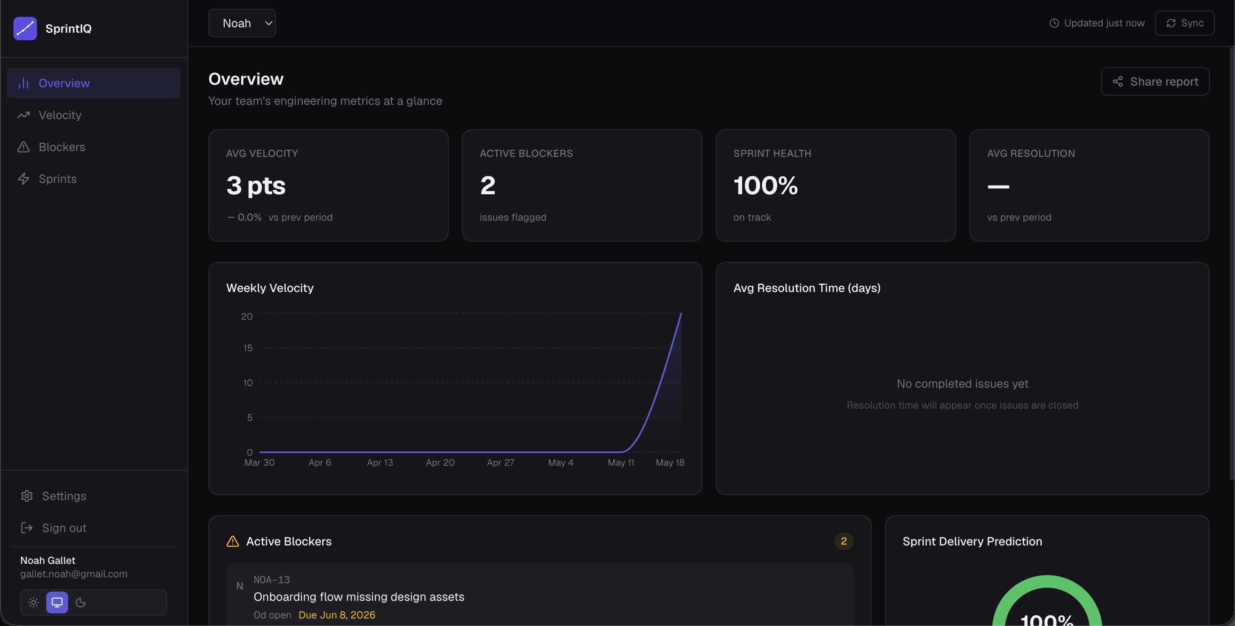
Task: Click the Sync button
Action: pyautogui.click(x=1184, y=23)
